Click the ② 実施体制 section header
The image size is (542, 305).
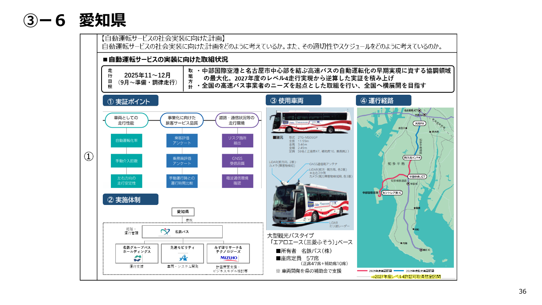pos(130,200)
